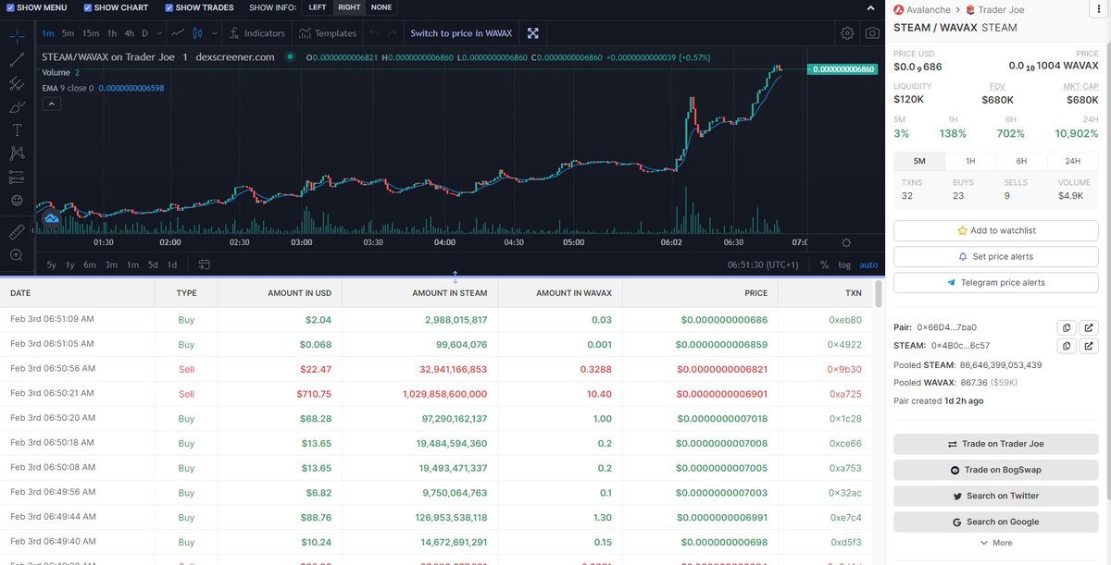Enter fullscreen chart mode
The height and width of the screenshot is (565, 1111).
pos(533,33)
